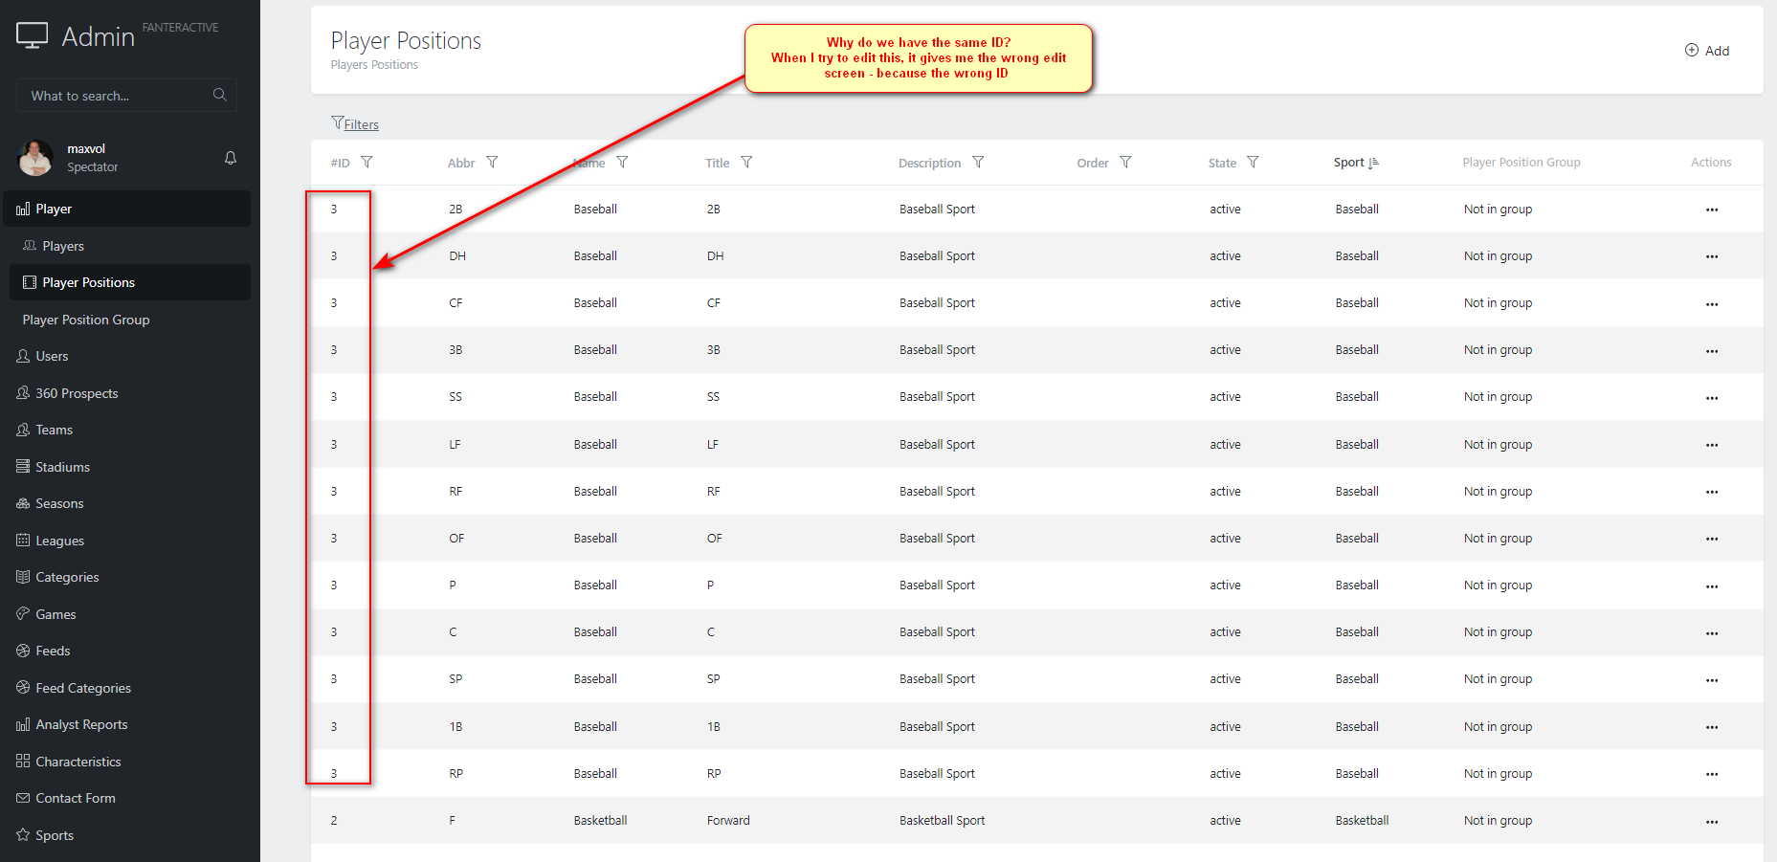Open the Sports section
The width and height of the screenshot is (1777, 862).
click(x=127, y=835)
